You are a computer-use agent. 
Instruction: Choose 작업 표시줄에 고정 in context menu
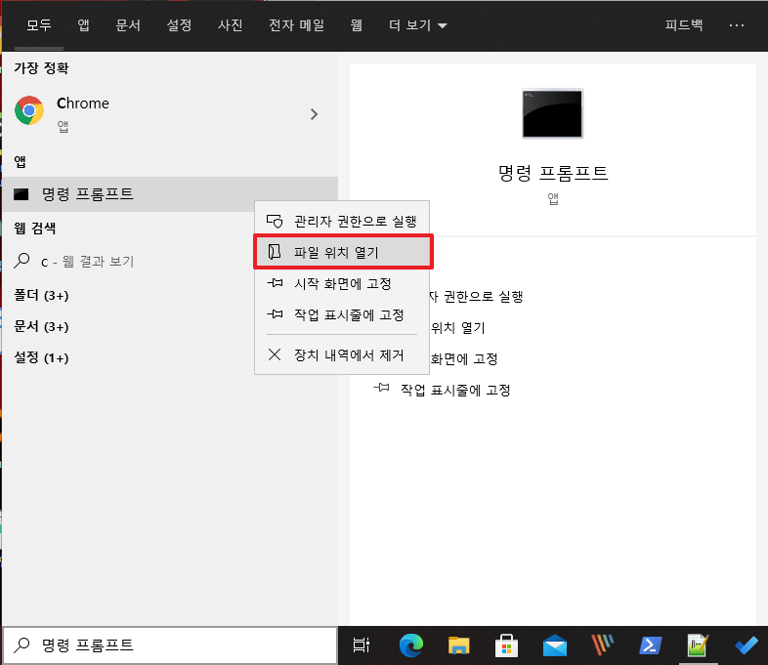(342, 314)
